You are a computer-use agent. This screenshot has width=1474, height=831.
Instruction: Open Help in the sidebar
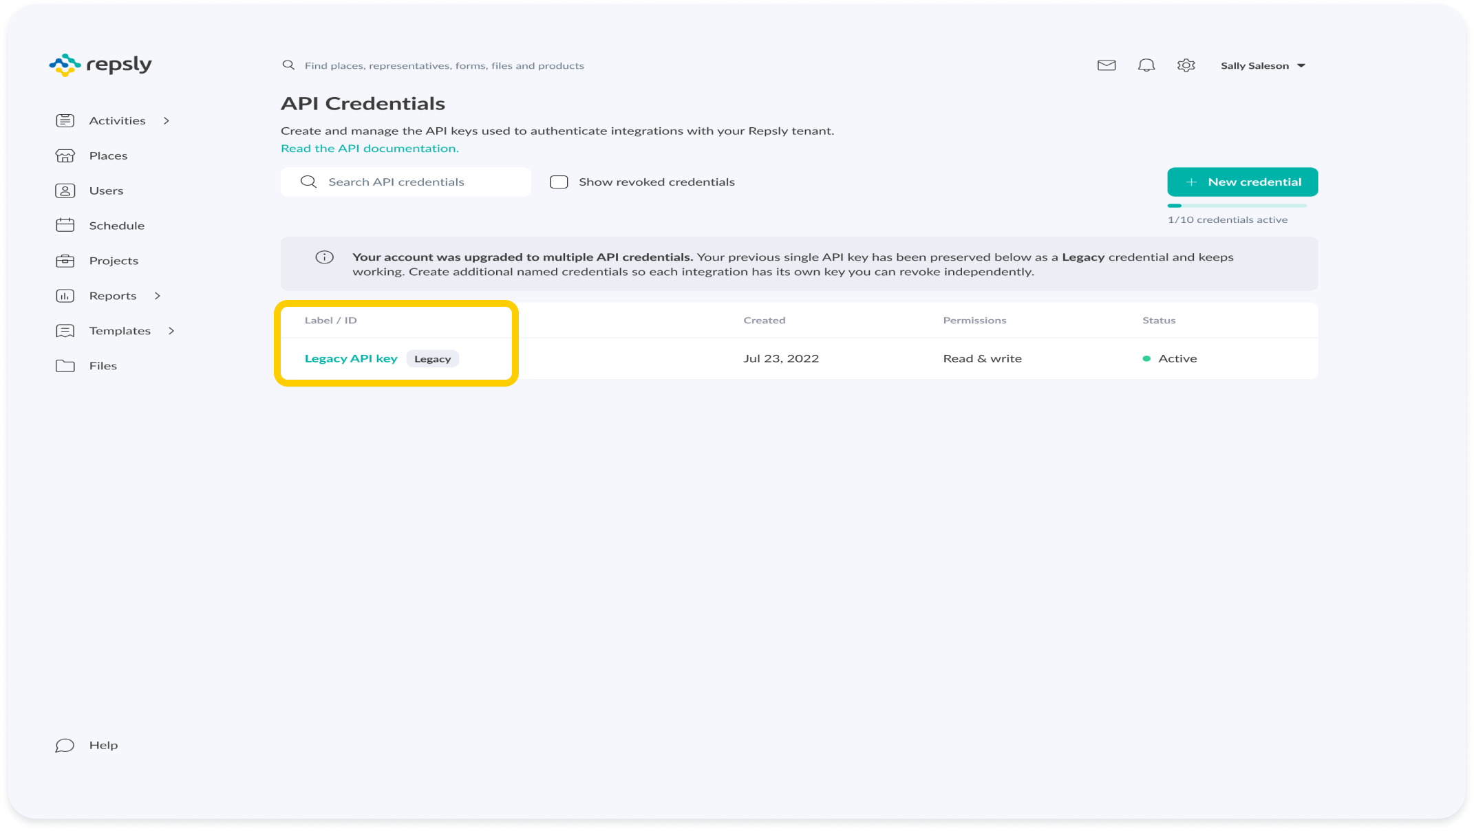(x=103, y=745)
